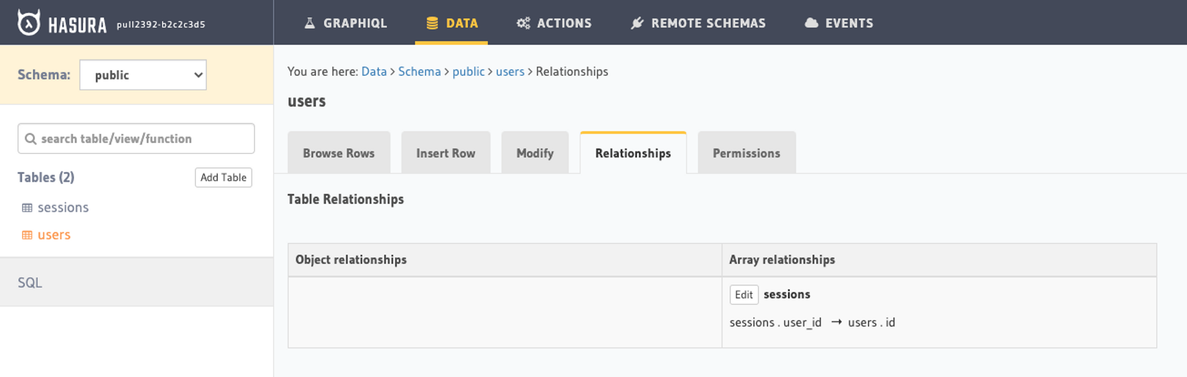Open the Remote Schemas nav item

click(x=698, y=23)
